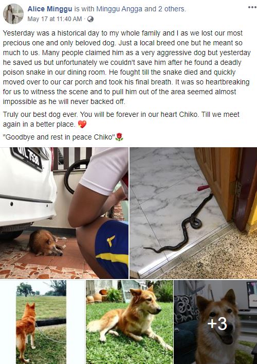Click the person's blue shorts in first photo
This screenshot has height=364, width=257.
tap(112, 248)
